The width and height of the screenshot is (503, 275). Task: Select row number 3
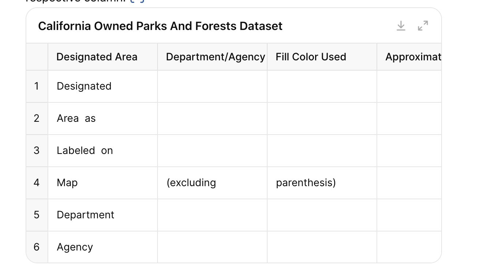(x=37, y=151)
